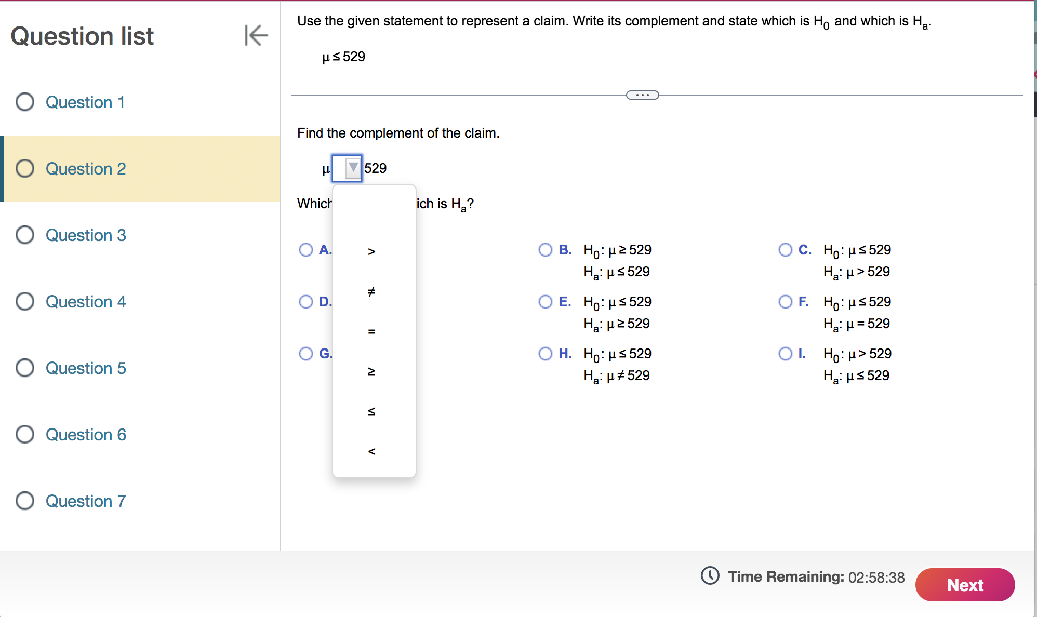The width and height of the screenshot is (1037, 617).
Task: Select answer choice C
Action: [785, 250]
